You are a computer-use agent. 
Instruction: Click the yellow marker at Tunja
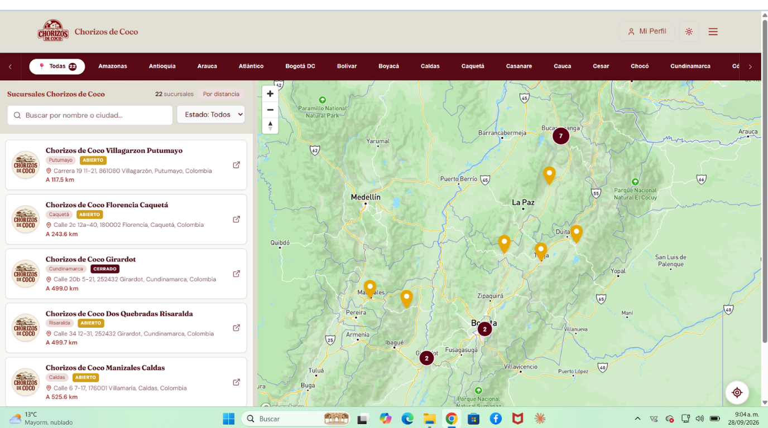point(540,251)
